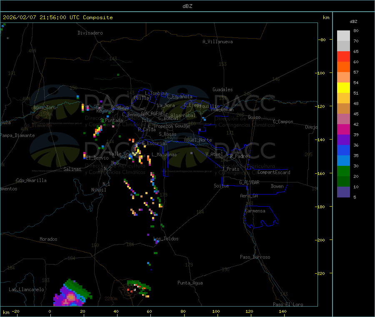Image resolution: width=375 pixels, height=317 pixels.
Task: Select the bright green 20-30 dBZ swatch
Action: tap(343, 171)
